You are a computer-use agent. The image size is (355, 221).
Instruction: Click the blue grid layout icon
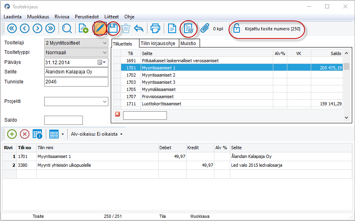54,134
